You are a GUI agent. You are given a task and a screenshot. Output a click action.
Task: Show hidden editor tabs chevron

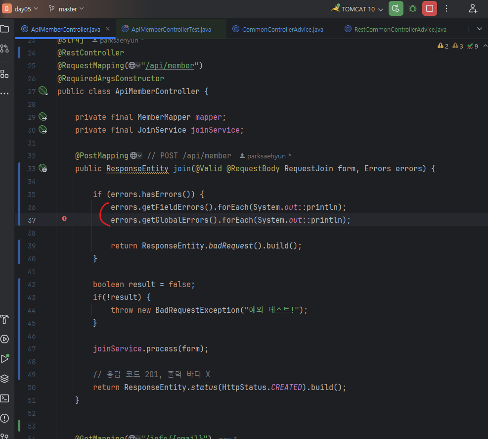(x=479, y=29)
